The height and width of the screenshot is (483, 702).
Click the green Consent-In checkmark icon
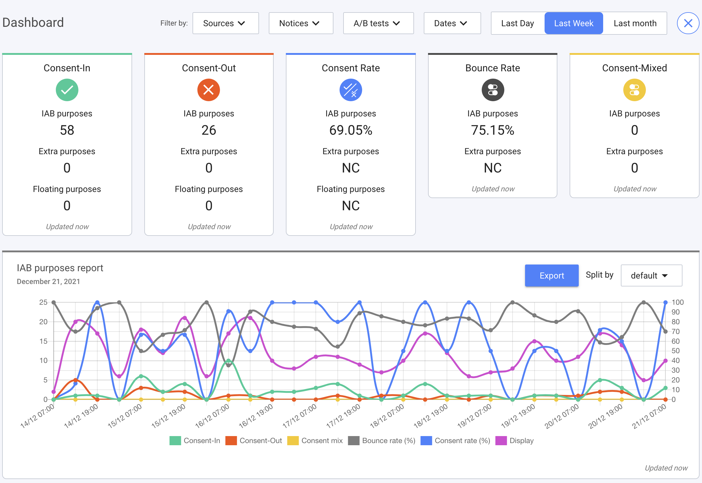(67, 90)
